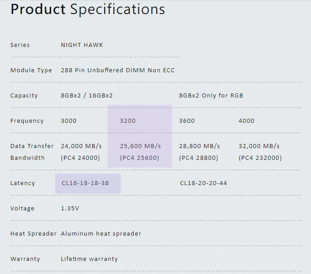Select the 3600 frequency value

[x=187, y=121]
